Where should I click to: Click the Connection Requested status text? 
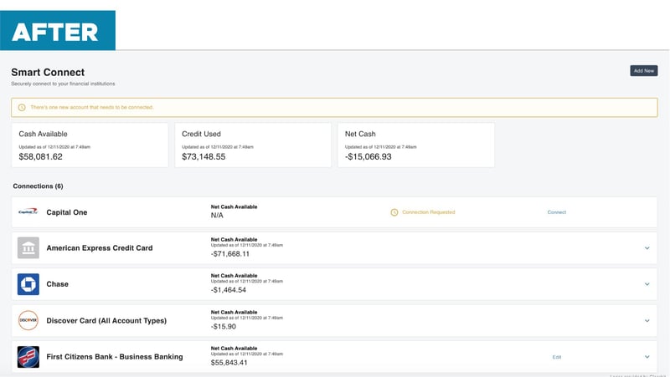pyautogui.click(x=429, y=212)
